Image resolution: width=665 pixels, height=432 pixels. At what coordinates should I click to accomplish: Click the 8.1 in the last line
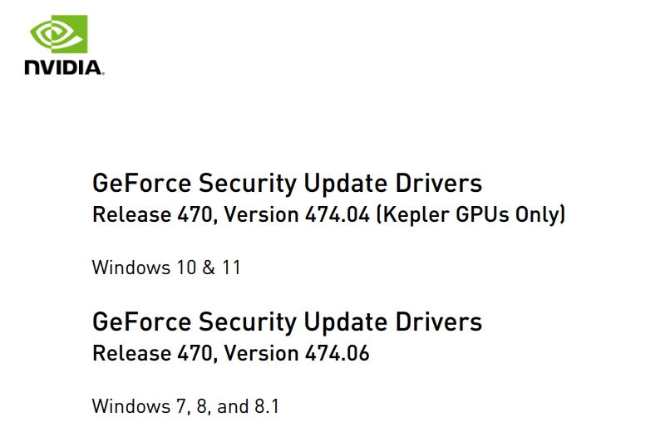[267, 406]
